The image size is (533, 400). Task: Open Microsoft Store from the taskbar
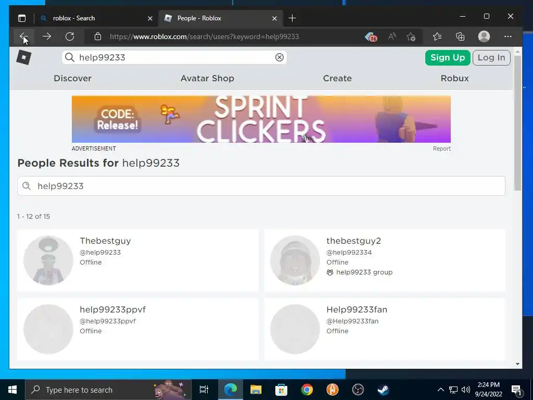click(281, 390)
